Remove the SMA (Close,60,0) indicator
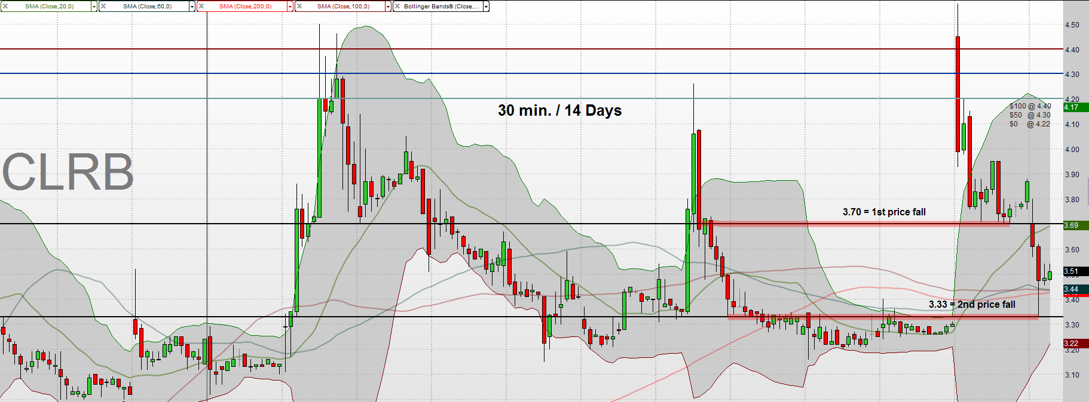 coord(103,6)
